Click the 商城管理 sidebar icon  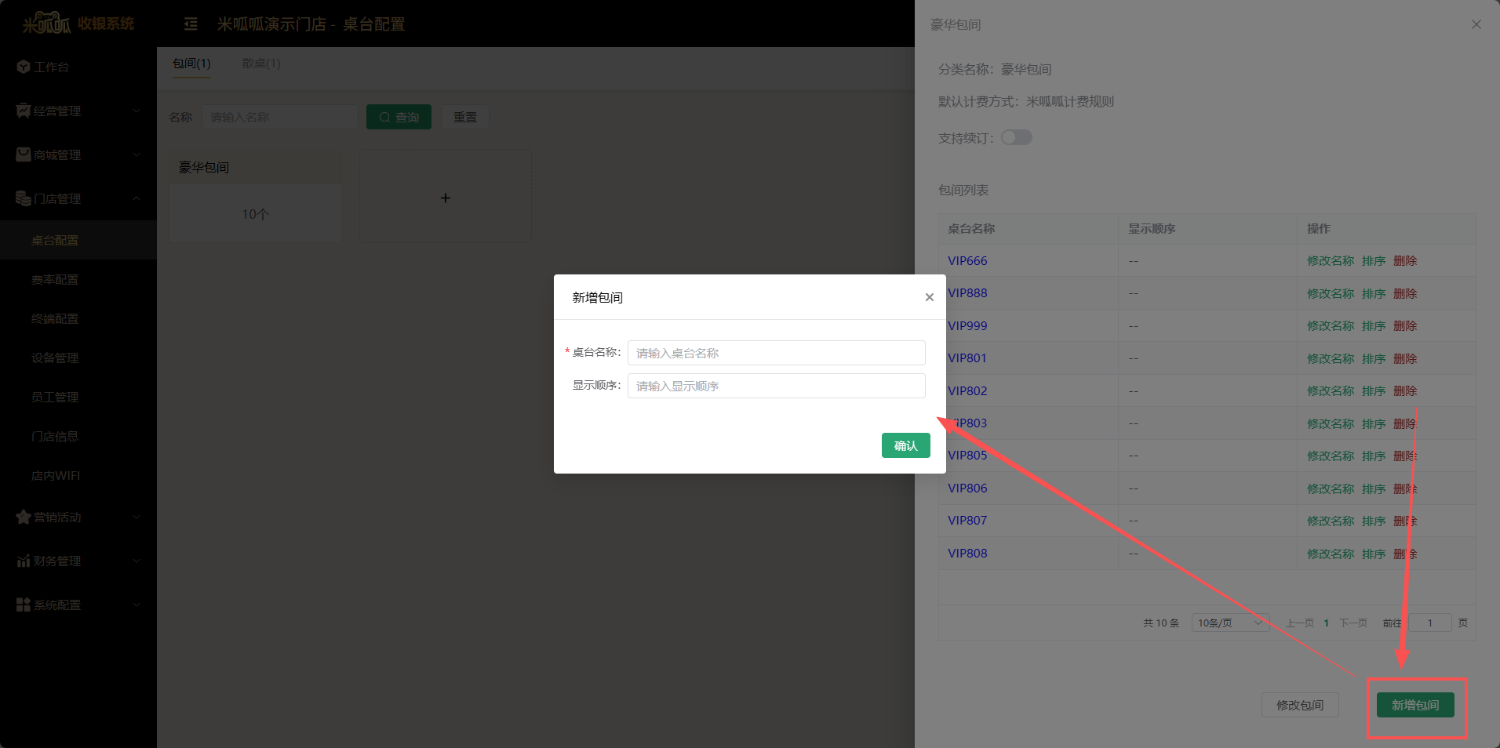point(23,155)
